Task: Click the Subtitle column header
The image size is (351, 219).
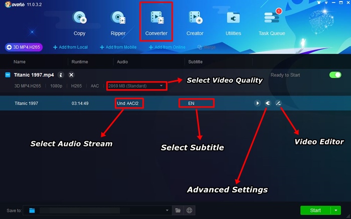Action: tap(196, 62)
